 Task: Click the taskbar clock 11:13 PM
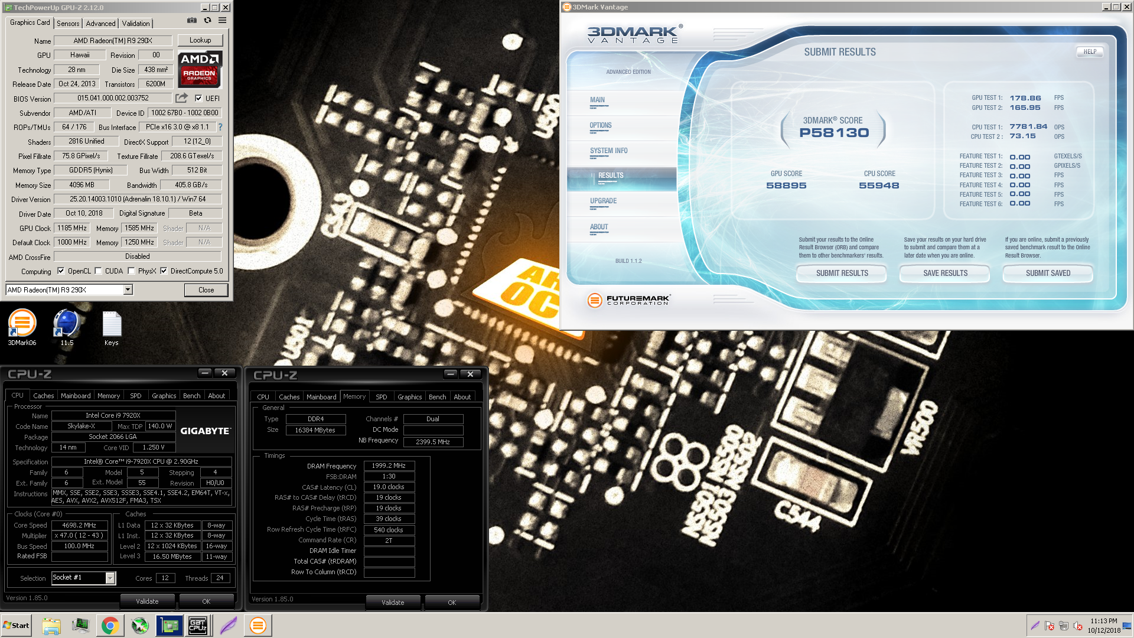coord(1104,621)
